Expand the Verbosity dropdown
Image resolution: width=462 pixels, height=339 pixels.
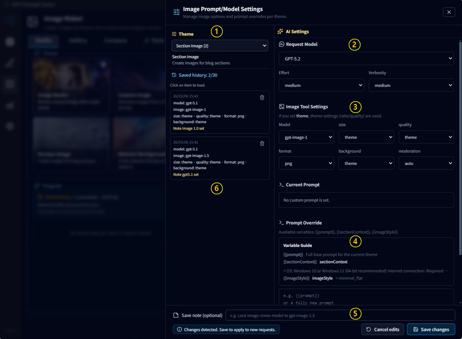coord(411,86)
